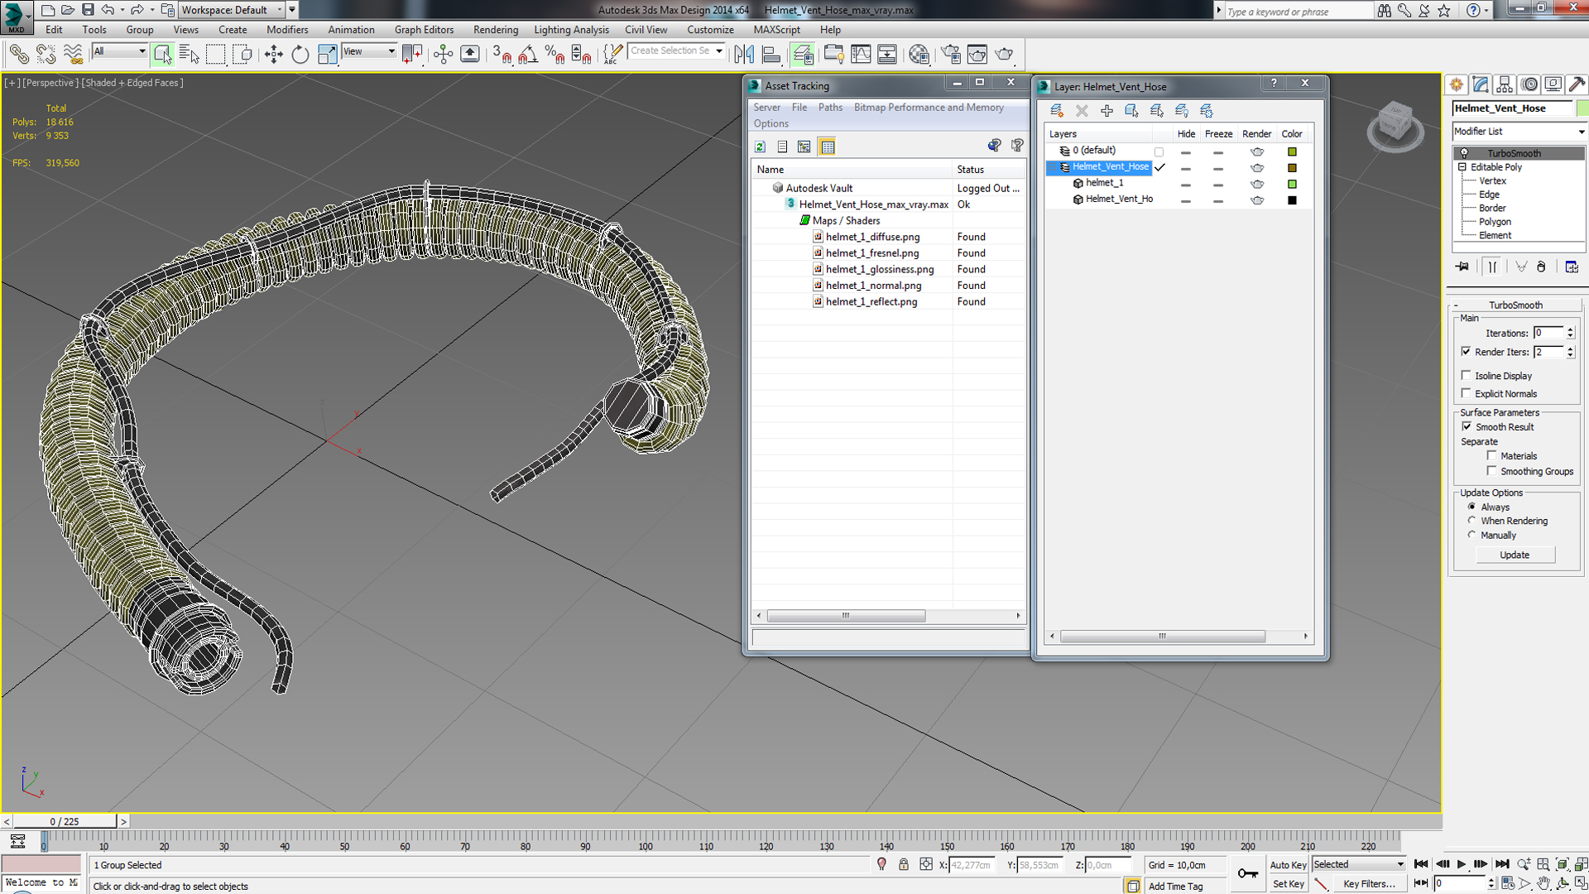This screenshot has width=1589, height=894.
Task: Open the Mirror tool
Action: click(x=744, y=55)
